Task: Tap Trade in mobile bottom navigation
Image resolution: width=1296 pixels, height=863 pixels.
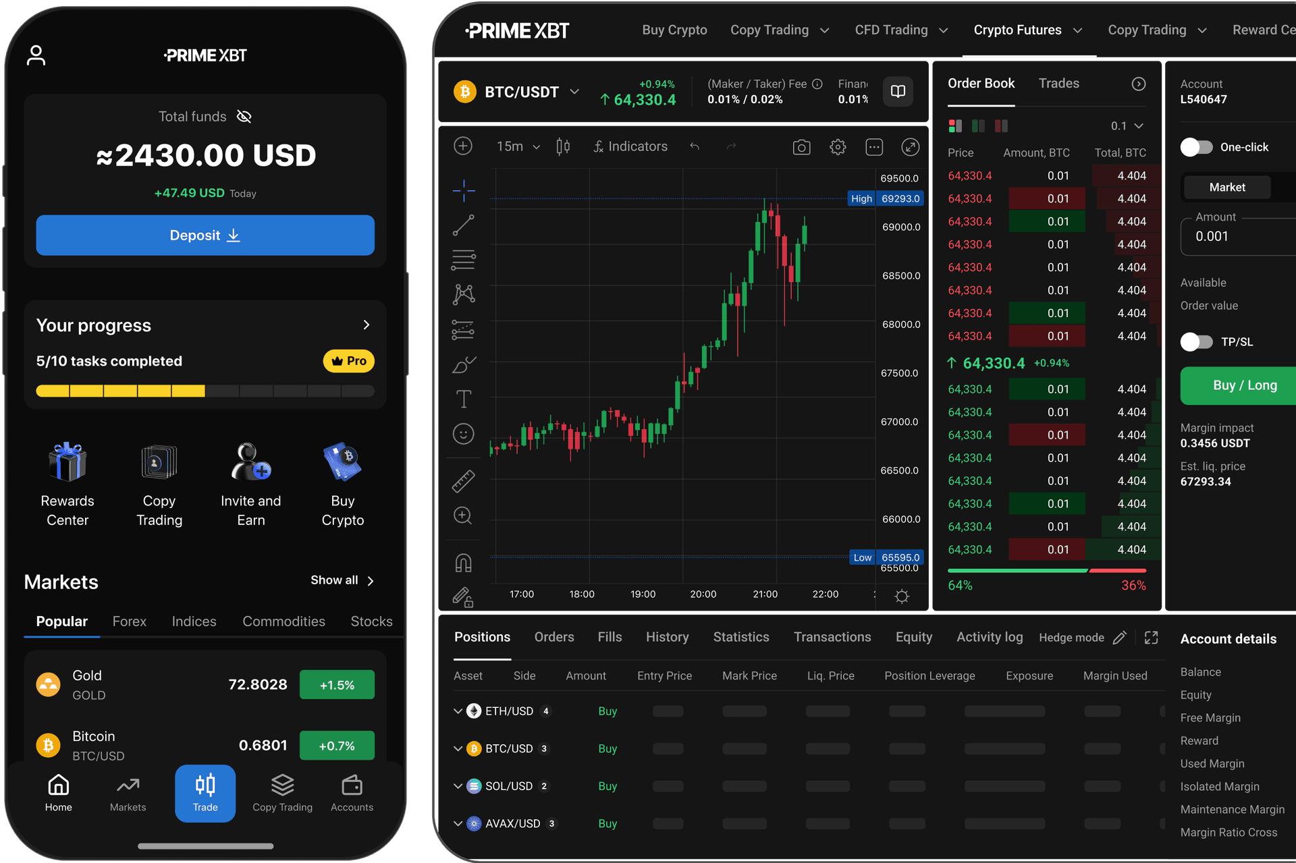Action: [205, 794]
